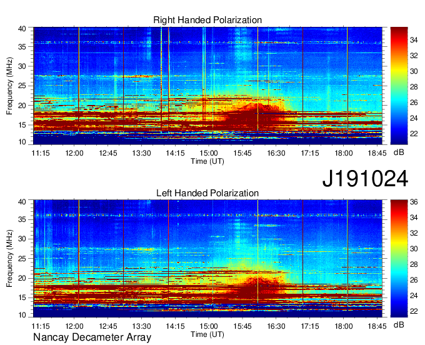Click the Left Handed plot's dB color bar
The image size is (425, 345).
pos(399,259)
